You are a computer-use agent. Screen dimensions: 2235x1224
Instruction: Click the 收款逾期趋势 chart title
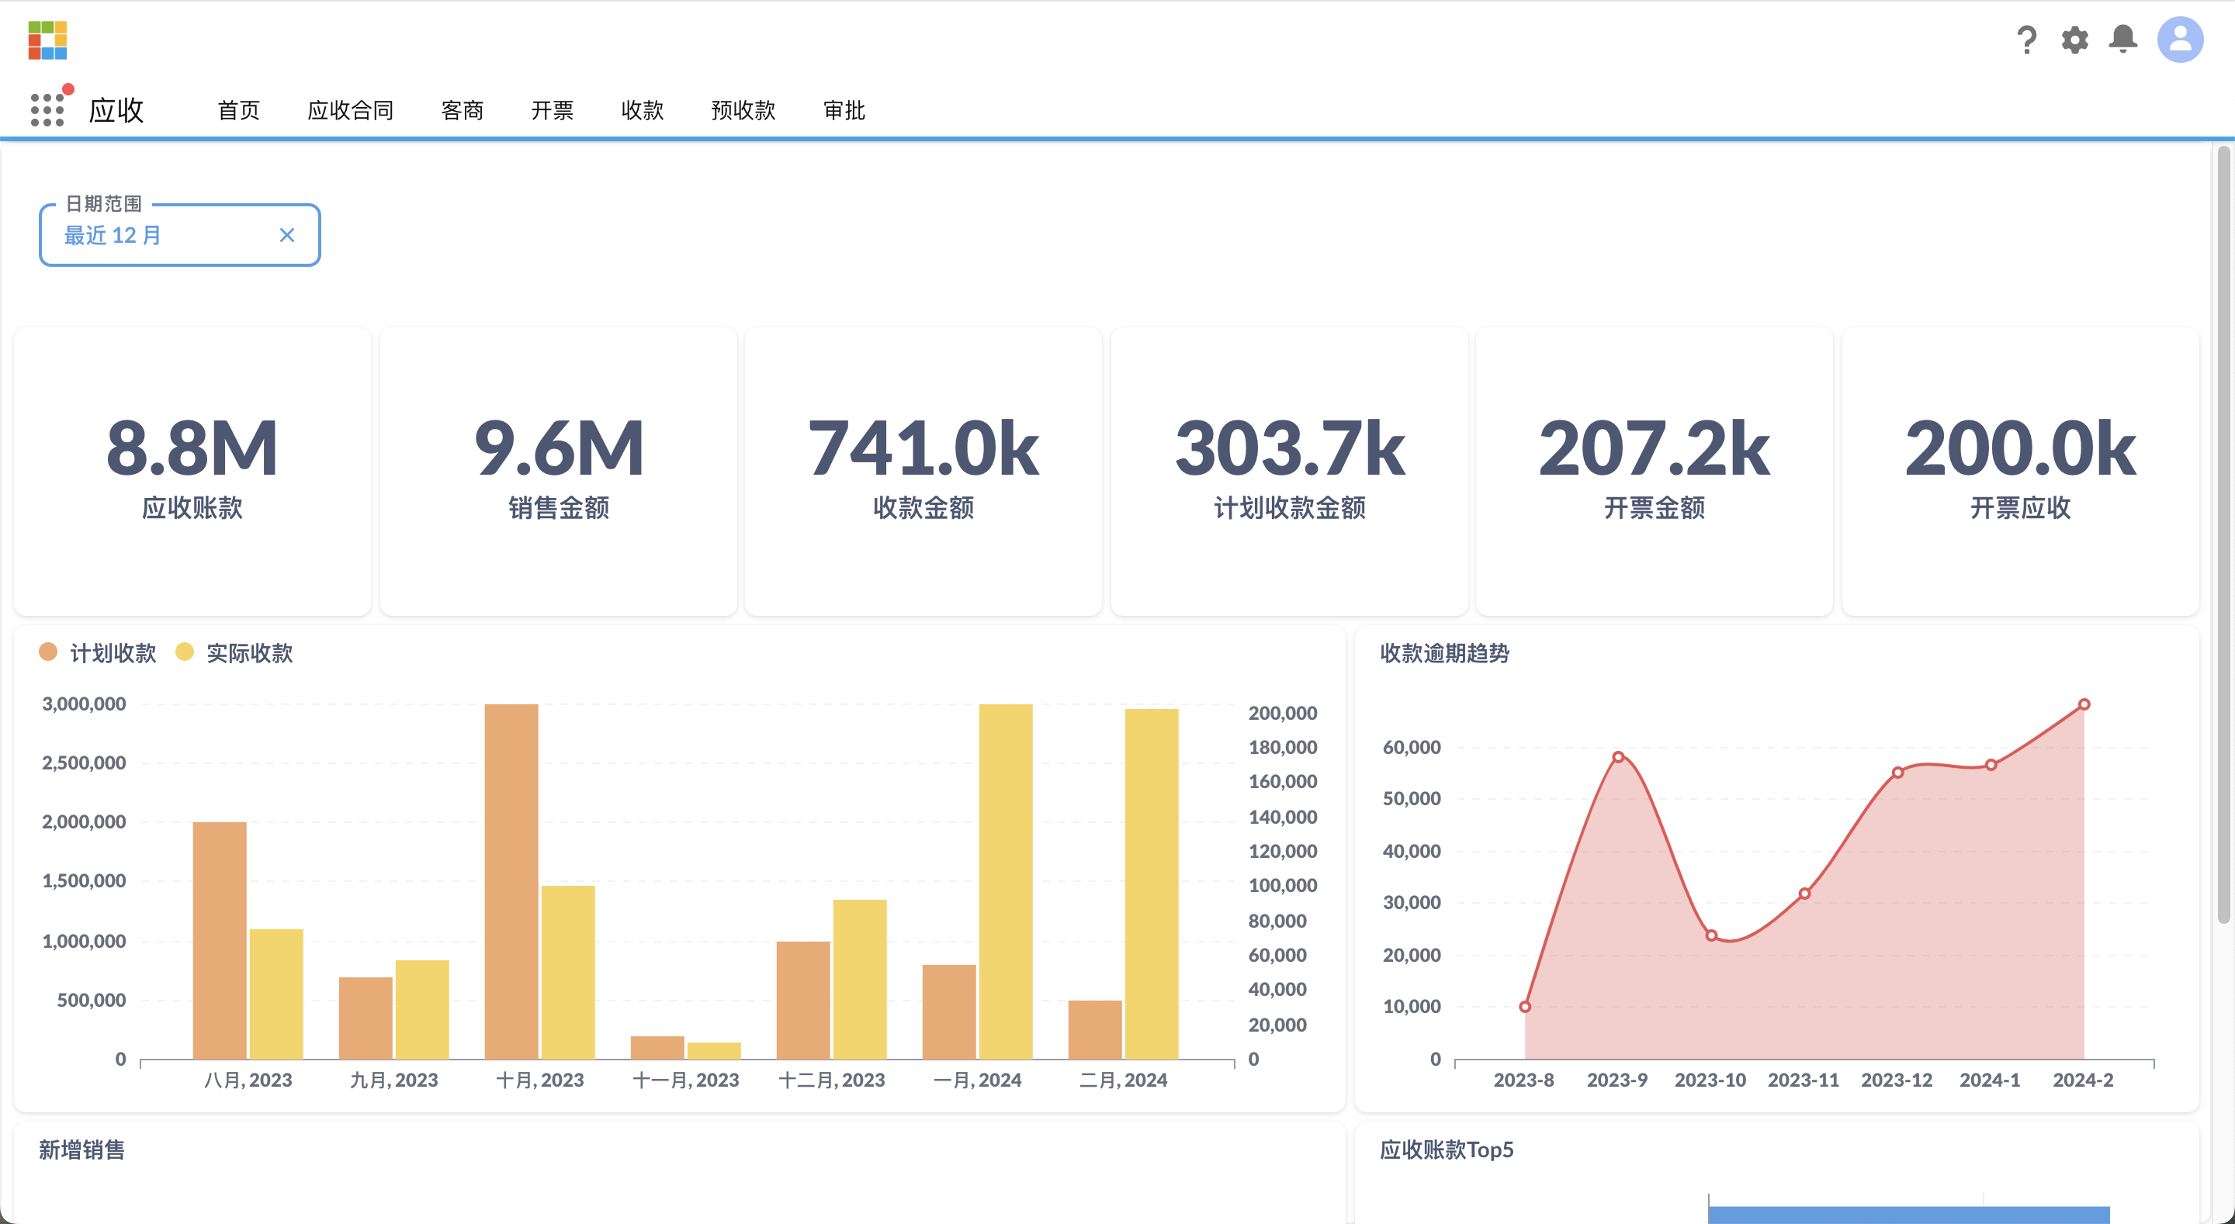[1444, 652]
